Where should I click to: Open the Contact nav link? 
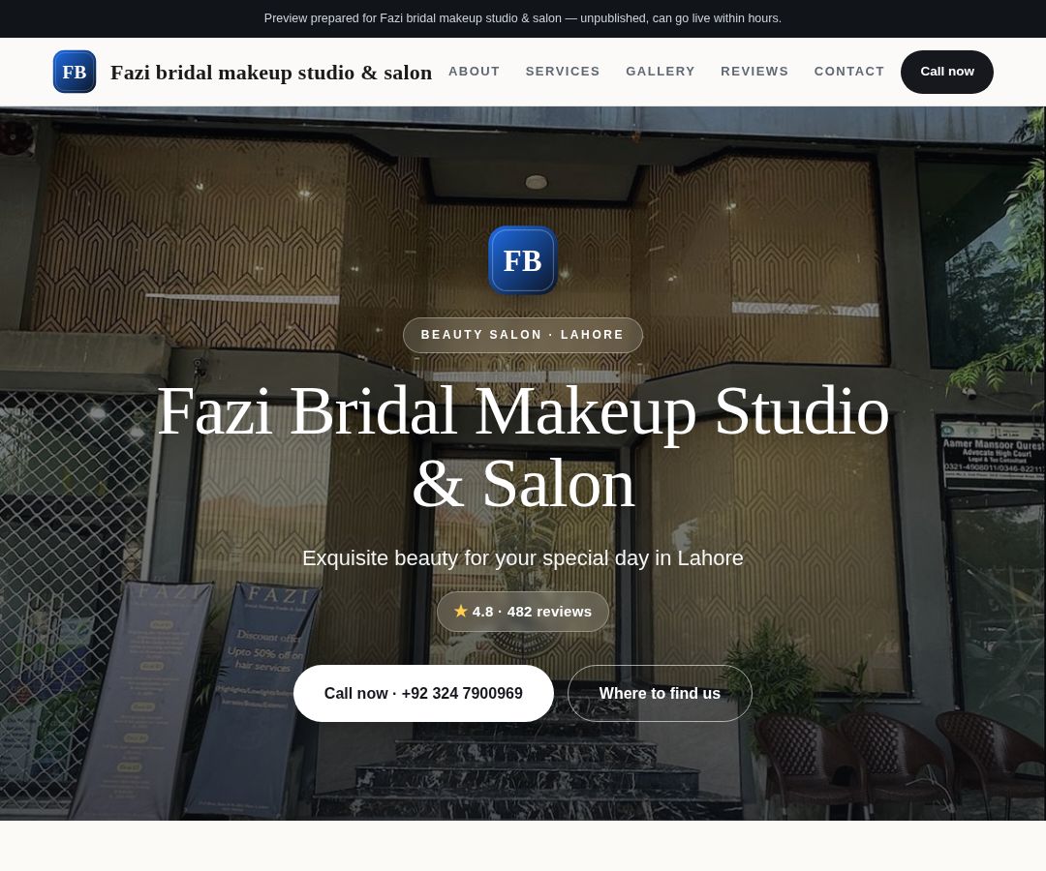point(849,72)
